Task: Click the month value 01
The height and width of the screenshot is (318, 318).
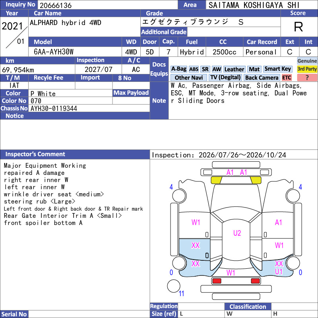Action: click(x=21, y=41)
